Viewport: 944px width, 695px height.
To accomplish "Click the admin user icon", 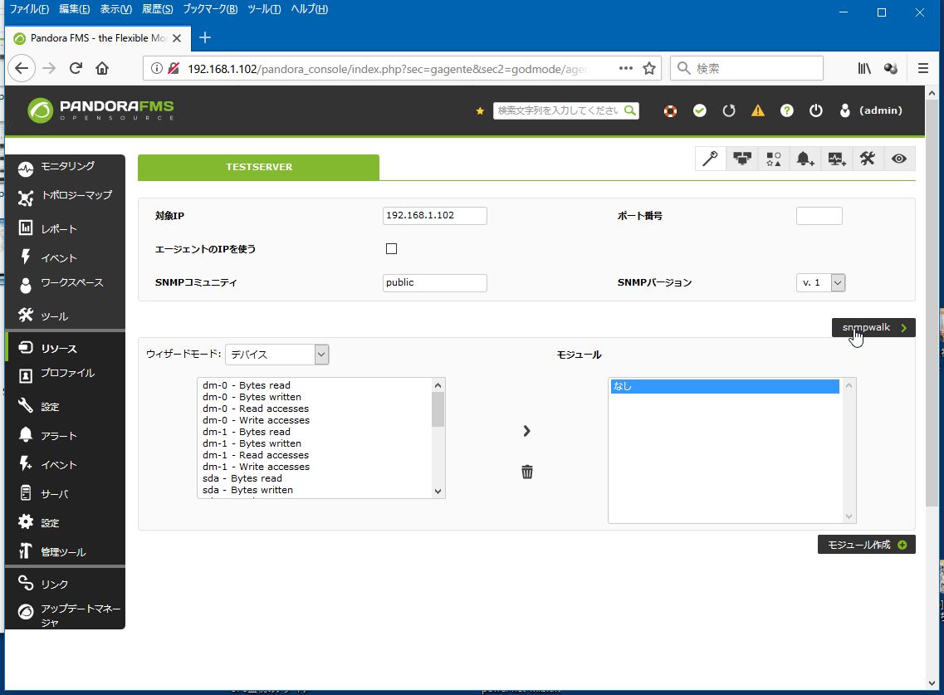I will pyautogui.click(x=844, y=110).
